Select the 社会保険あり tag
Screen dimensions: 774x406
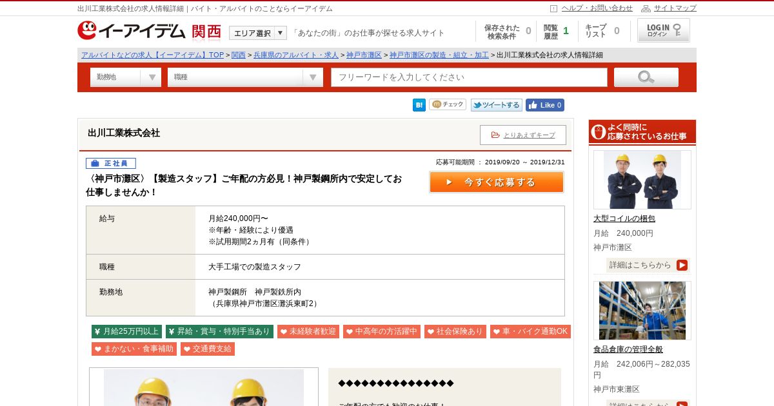tap(455, 331)
